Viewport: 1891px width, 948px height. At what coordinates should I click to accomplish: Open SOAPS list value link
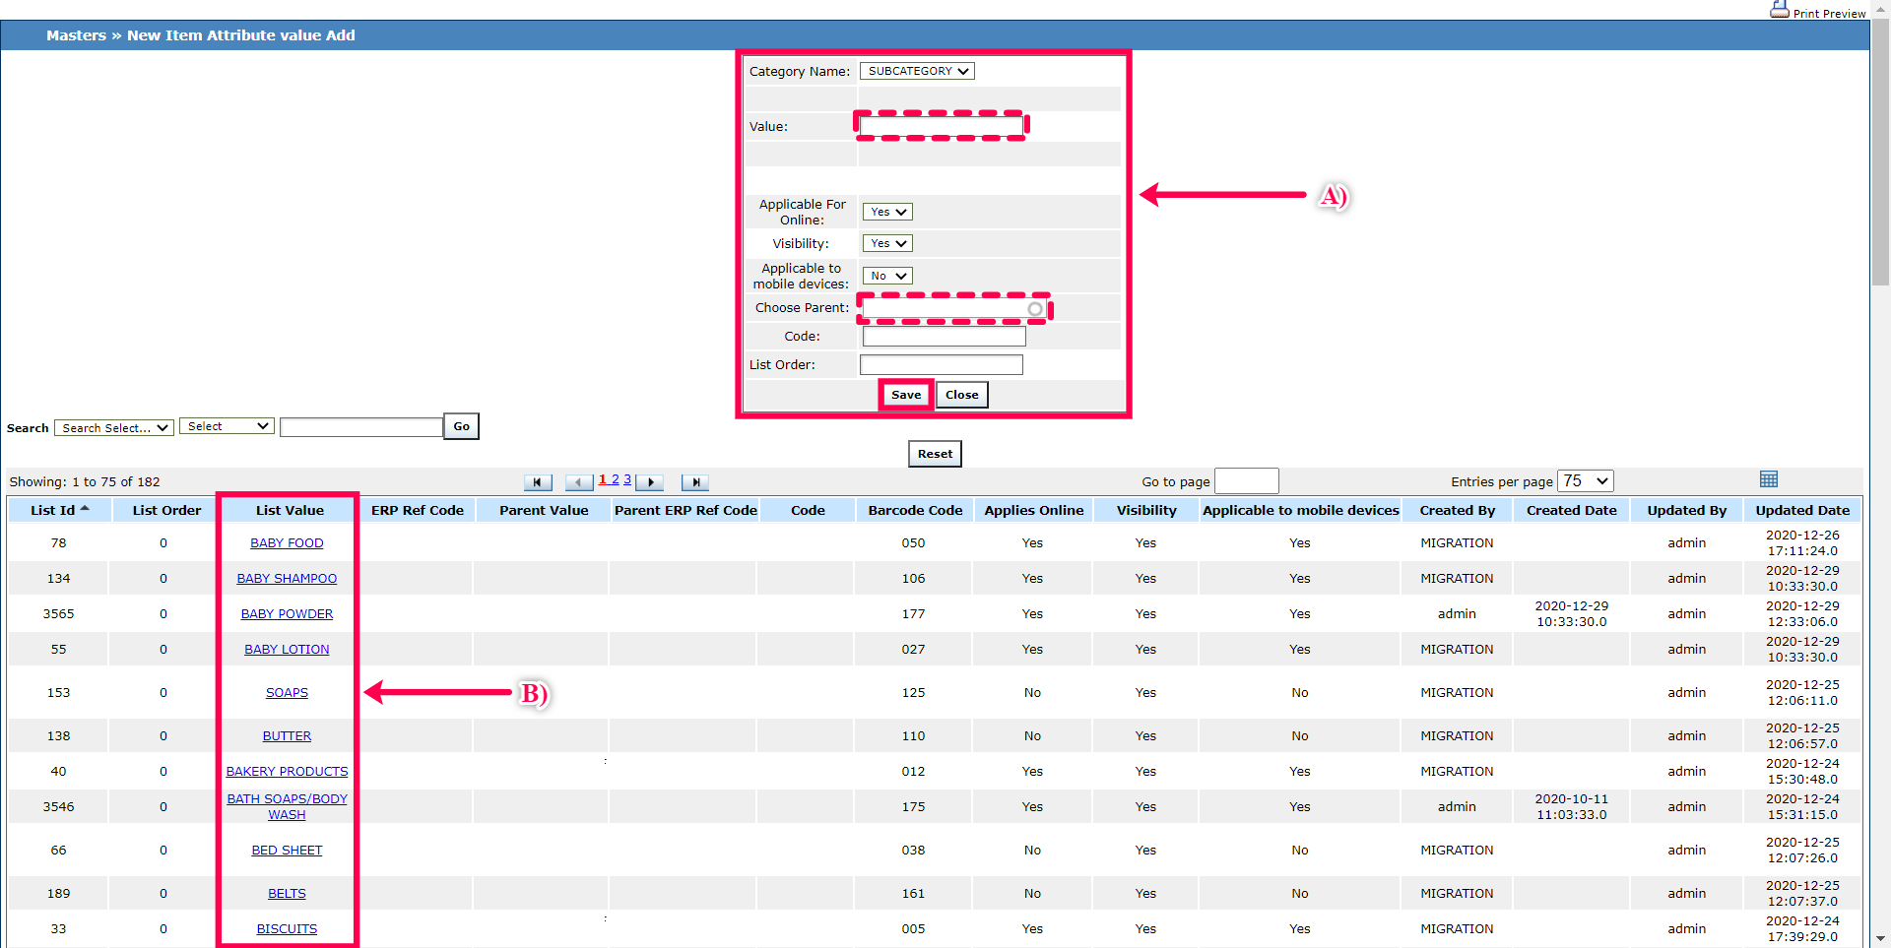pos(287,693)
